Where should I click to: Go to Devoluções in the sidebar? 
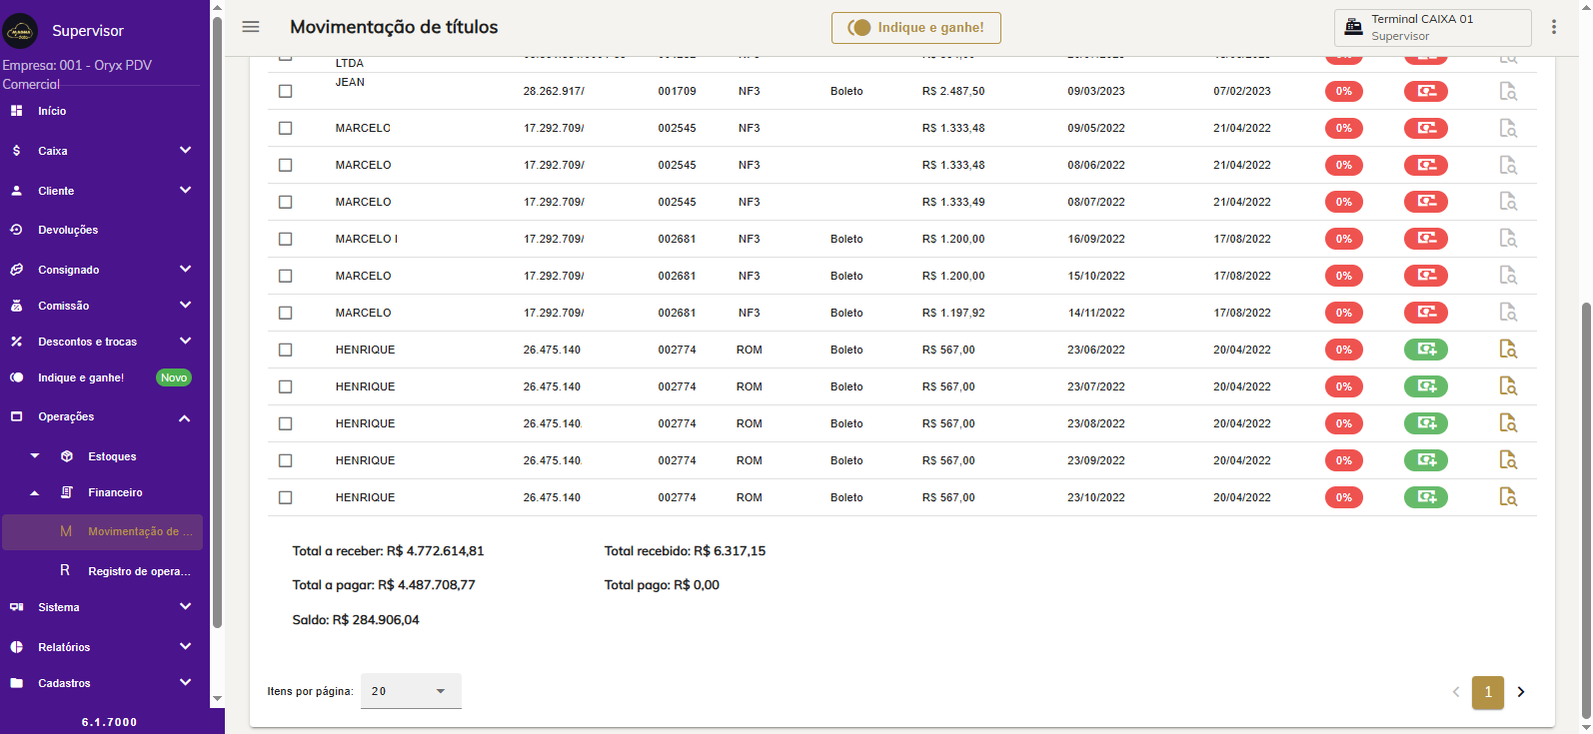pos(68,230)
